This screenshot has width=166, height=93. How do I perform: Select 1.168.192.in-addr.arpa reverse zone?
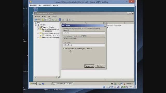tap(52, 35)
